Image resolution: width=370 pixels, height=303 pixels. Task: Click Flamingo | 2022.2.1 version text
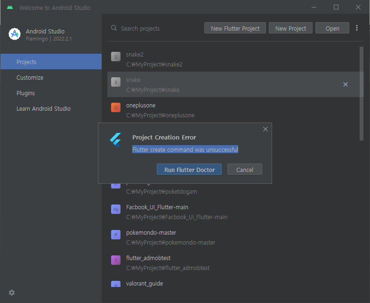(x=48, y=39)
